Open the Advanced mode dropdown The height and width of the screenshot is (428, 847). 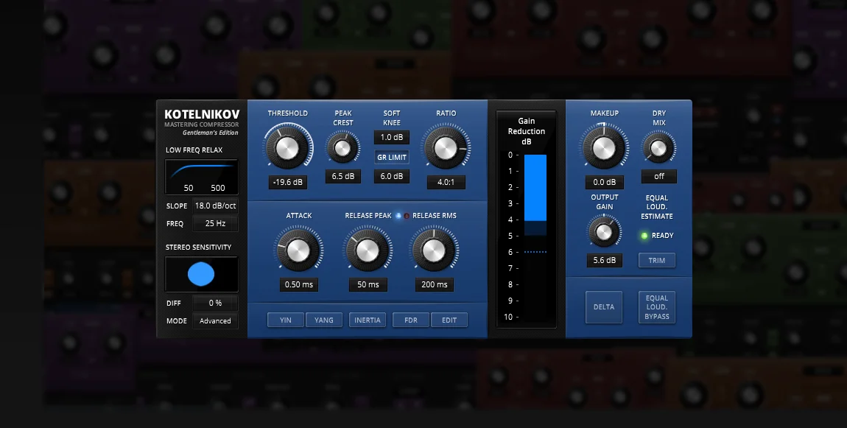pos(215,320)
